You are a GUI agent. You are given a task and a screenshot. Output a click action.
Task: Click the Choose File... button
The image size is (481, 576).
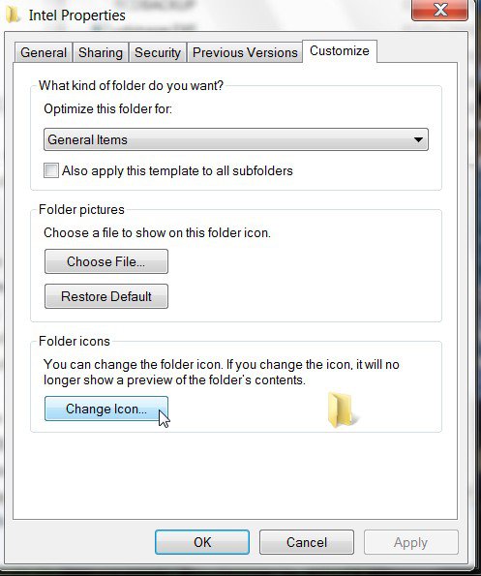click(x=106, y=261)
